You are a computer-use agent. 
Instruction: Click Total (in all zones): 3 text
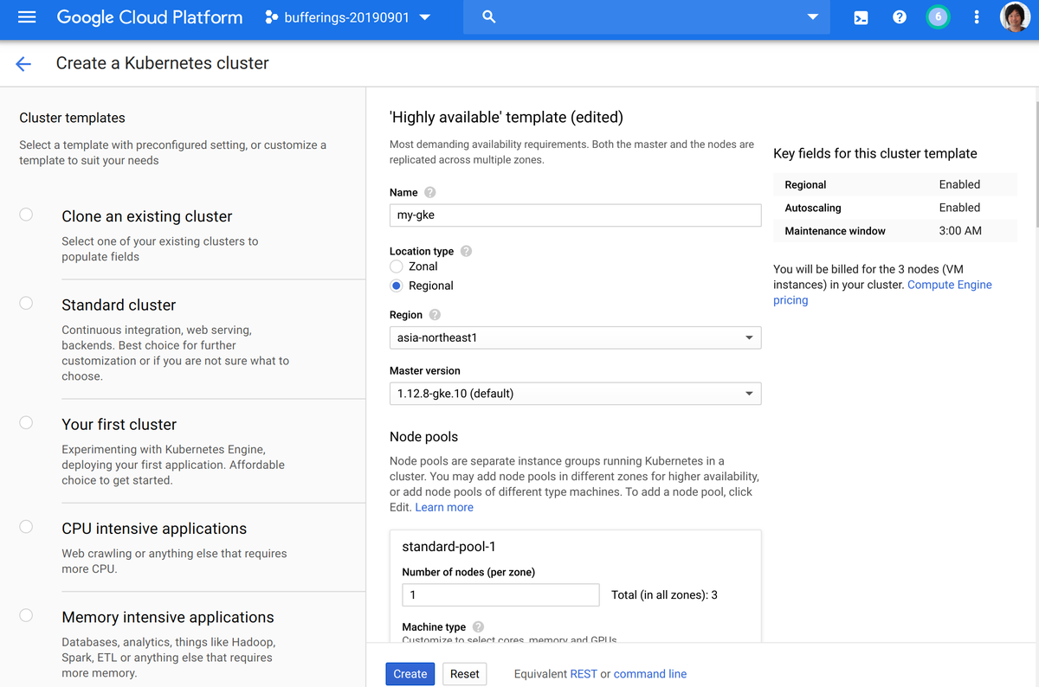(x=664, y=594)
